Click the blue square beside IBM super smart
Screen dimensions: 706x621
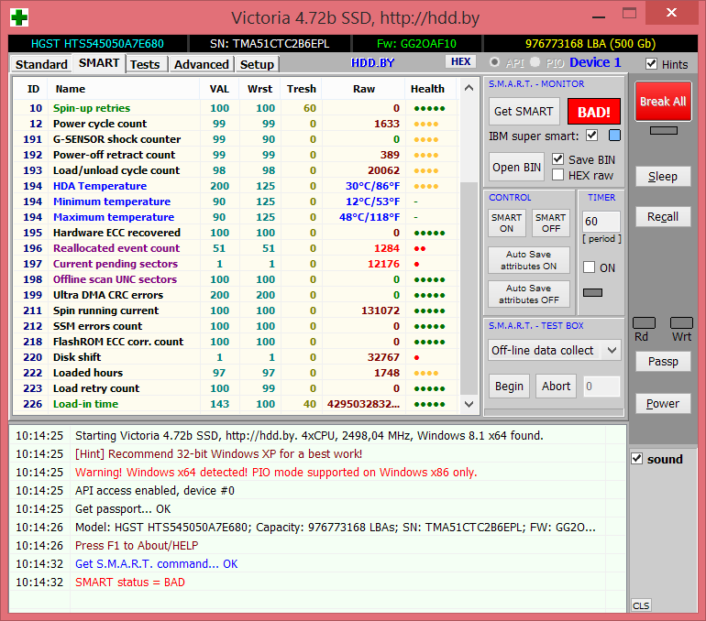pyautogui.click(x=614, y=136)
